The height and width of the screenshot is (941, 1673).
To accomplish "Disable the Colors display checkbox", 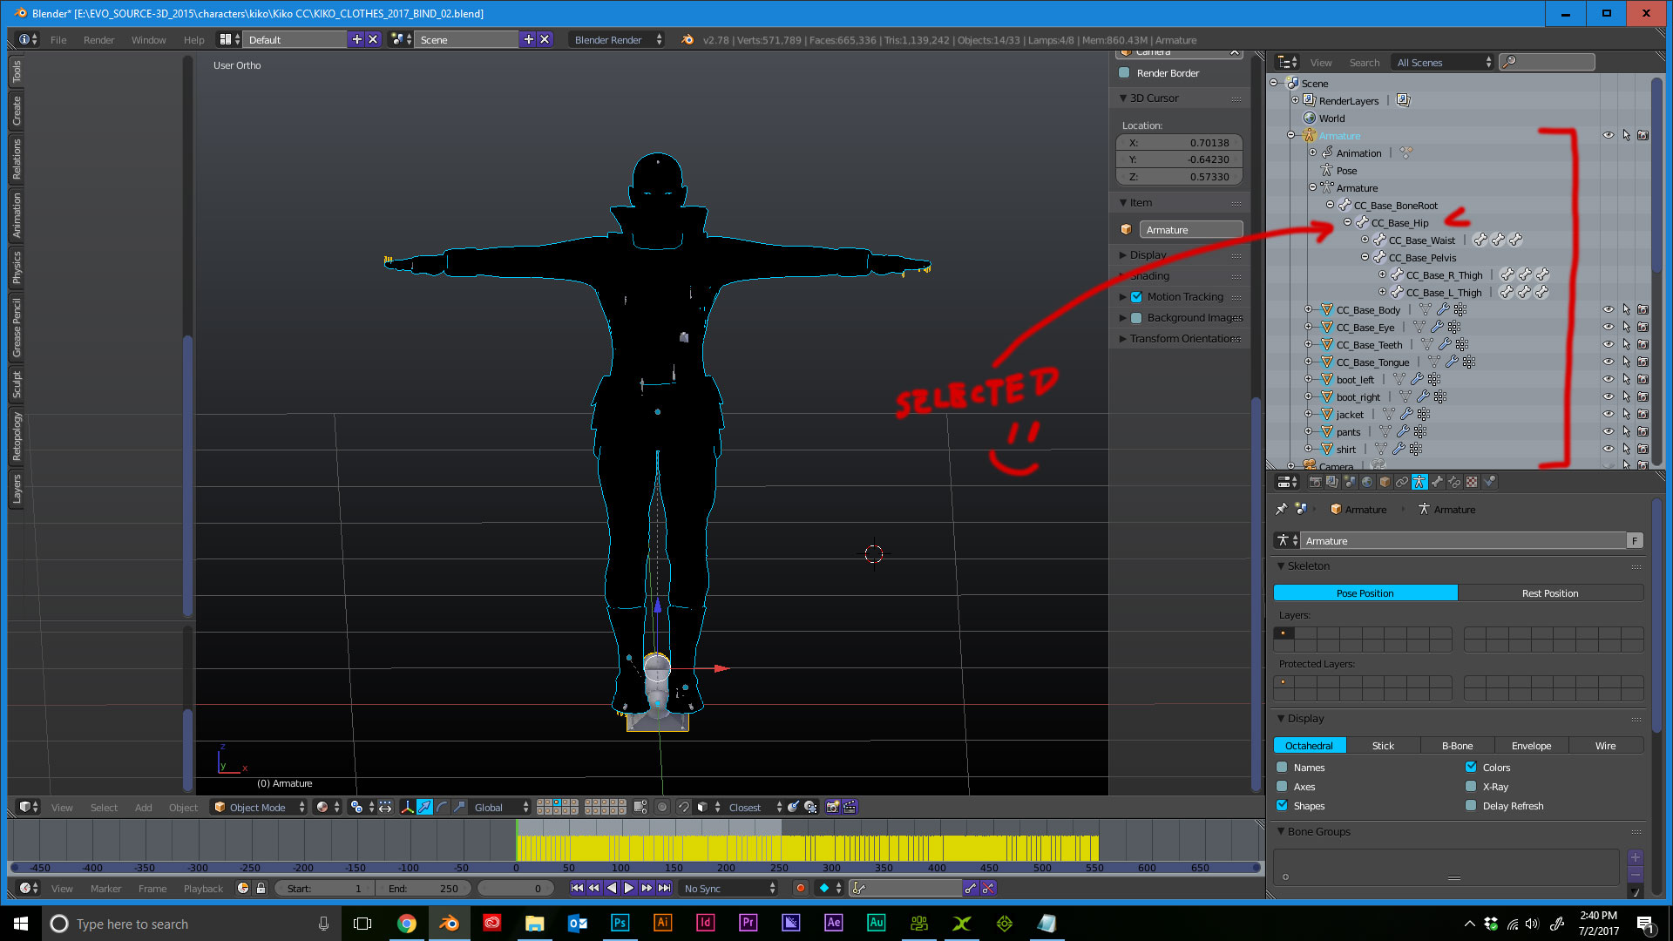I will click(1471, 768).
